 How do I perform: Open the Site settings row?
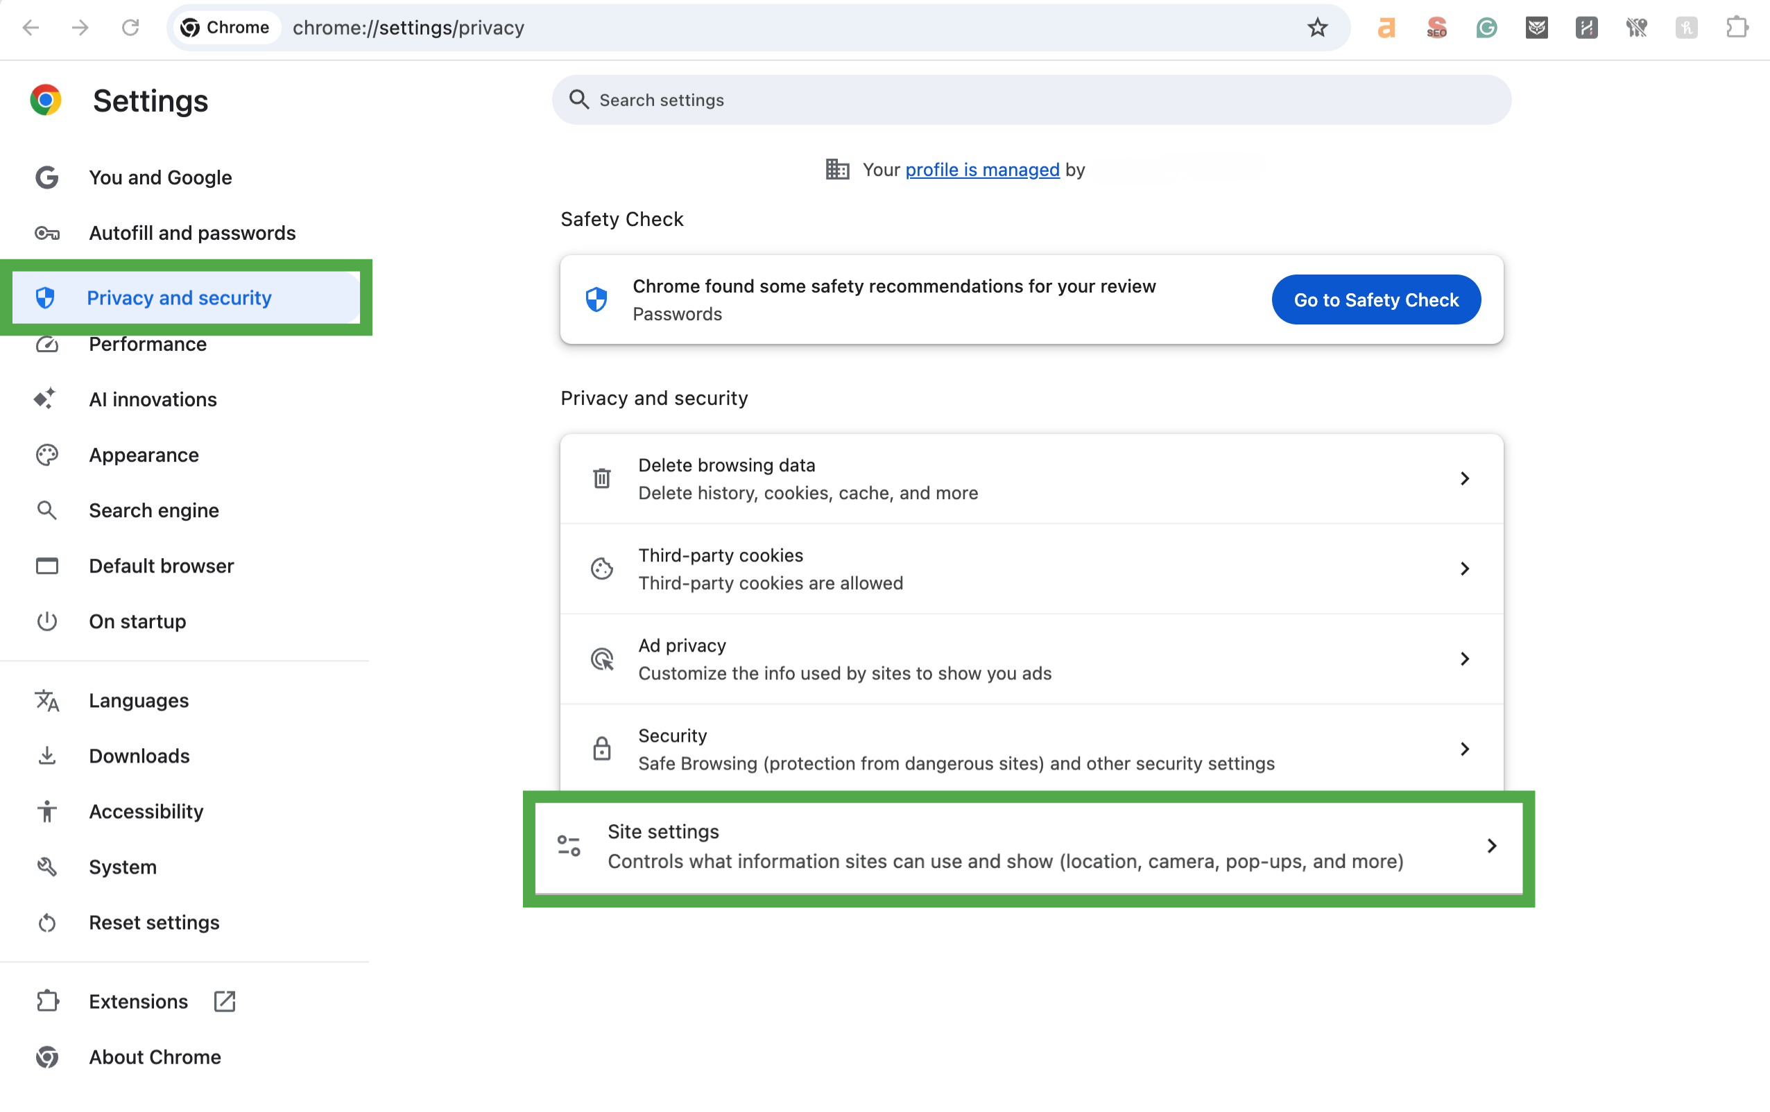click(1029, 846)
